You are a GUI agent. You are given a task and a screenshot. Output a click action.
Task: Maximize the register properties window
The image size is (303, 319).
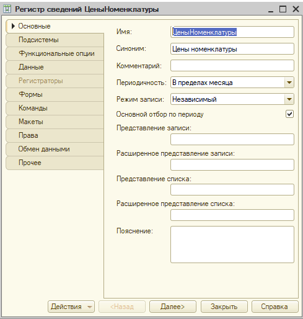pos(283,9)
